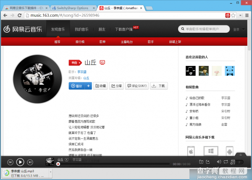Open the downloading file 李宗盛 山丘.mp3
Viewport: 252px width, 180px height.
(26, 173)
